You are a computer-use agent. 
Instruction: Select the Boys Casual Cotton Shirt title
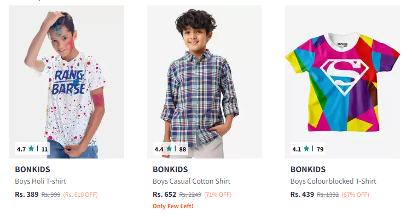tap(192, 181)
